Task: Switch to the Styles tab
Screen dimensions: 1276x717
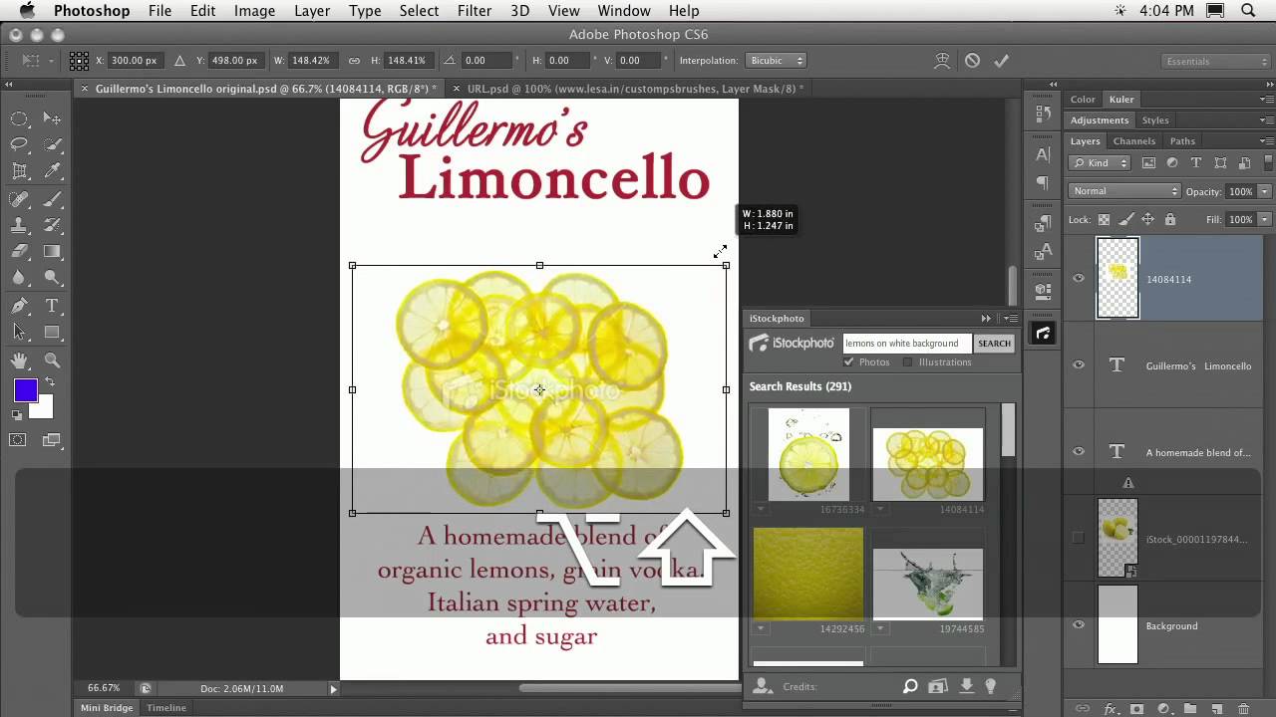Action: 1155,120
